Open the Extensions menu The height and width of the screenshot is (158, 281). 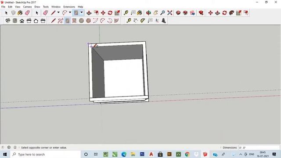click(x=69, y=7)
